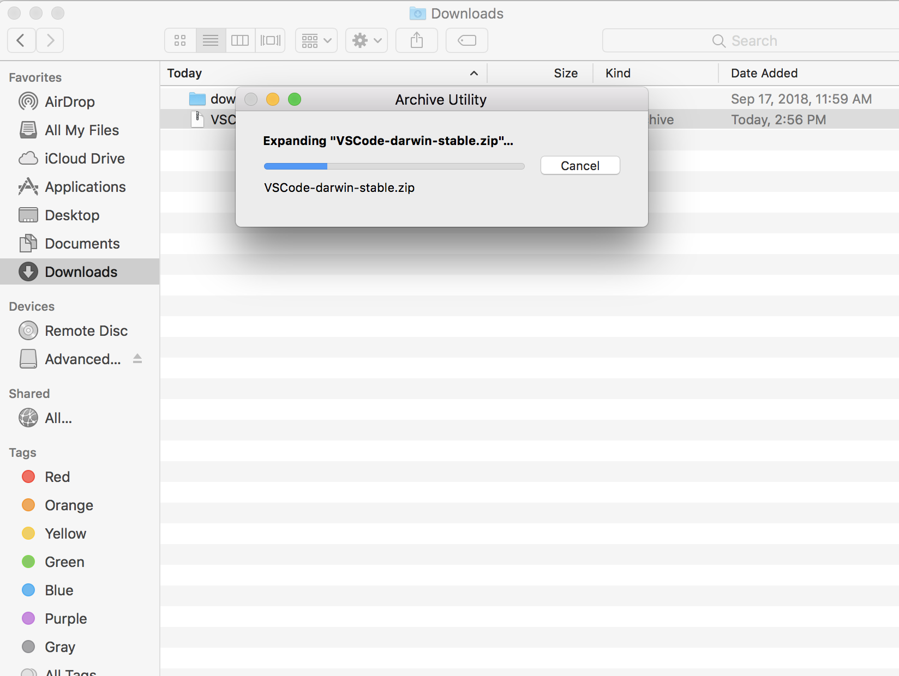Eject the Advanced disk
The width and height of the screenshot is (899, 676).
[x=137, y=359]
